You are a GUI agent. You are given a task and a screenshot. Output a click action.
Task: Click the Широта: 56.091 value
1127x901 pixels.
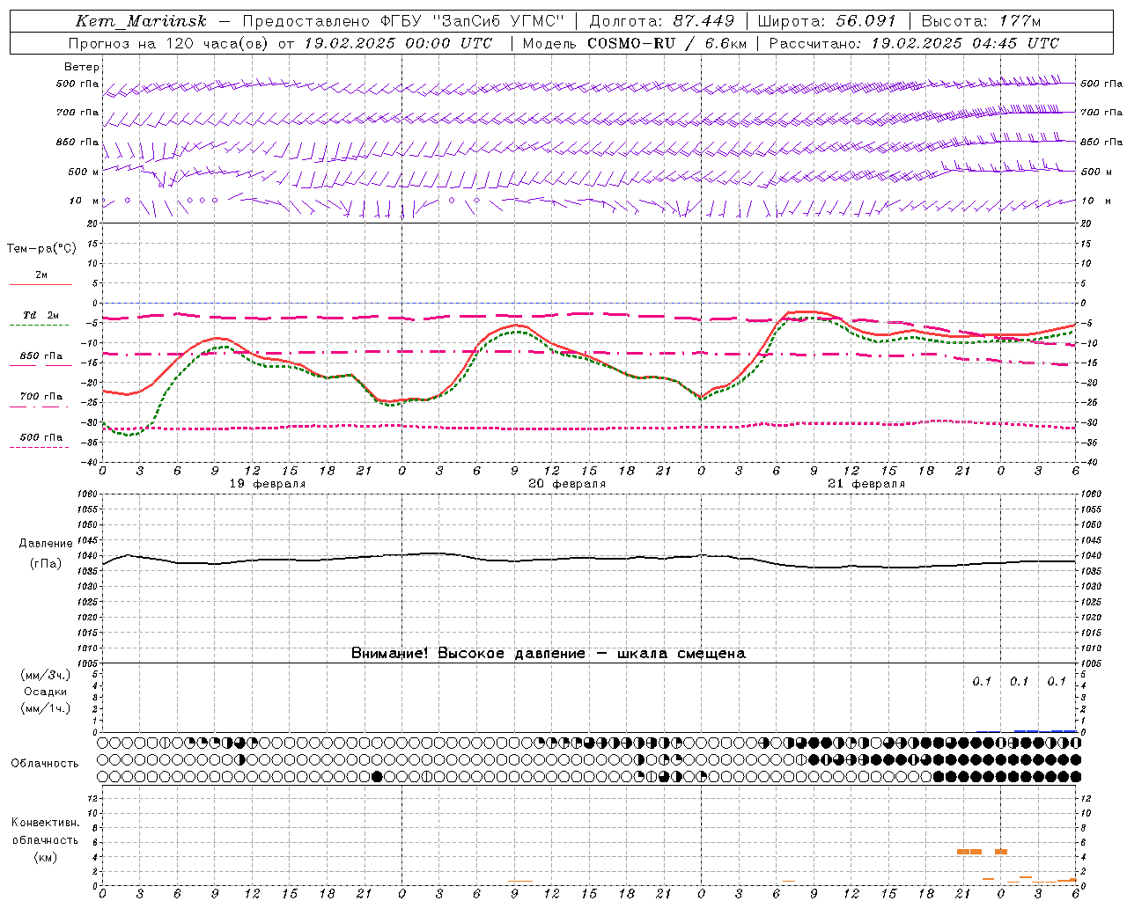(x=827, y=21)
